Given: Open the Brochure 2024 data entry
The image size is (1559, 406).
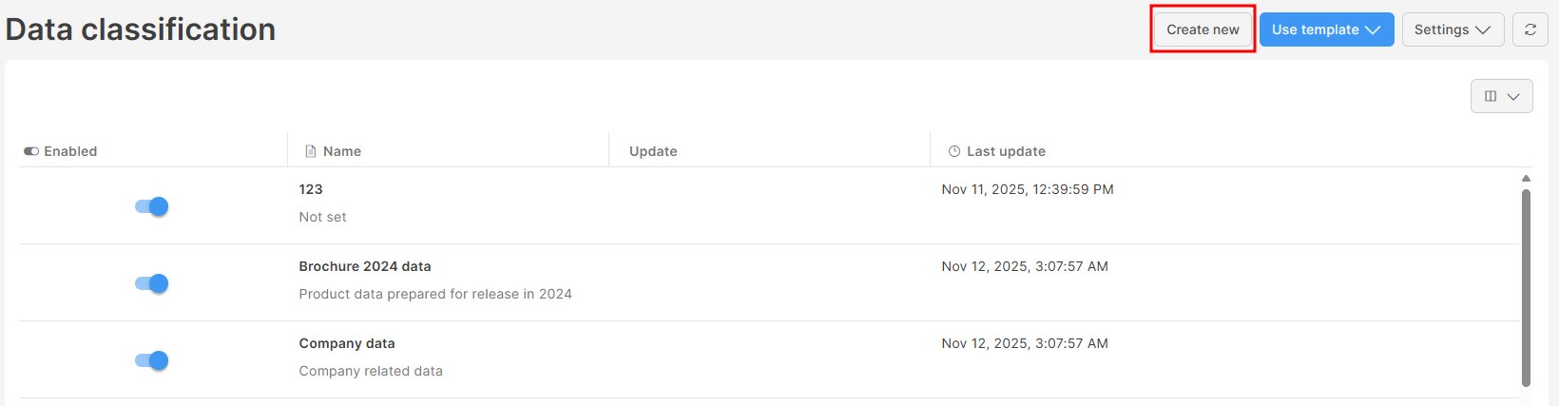Looking at the screenshot, I should point(365,266).
